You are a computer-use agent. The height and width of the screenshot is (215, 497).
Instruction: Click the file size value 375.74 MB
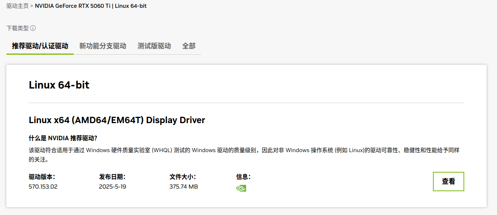pos(184,187)
